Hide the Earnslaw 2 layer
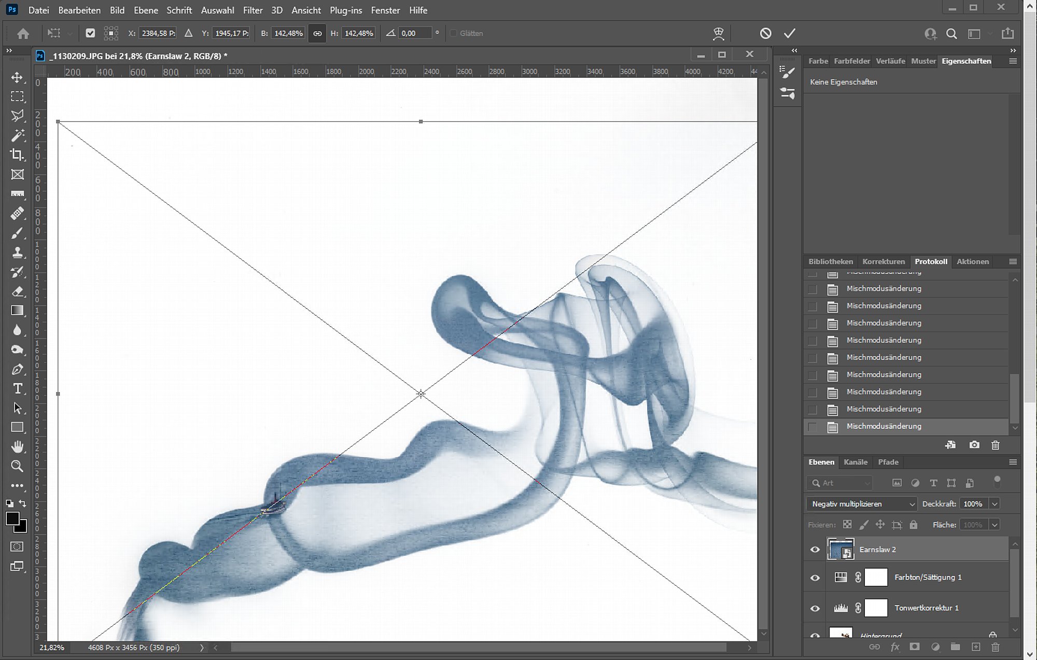This screenshot has width=1037, height=660. point(815,550)
